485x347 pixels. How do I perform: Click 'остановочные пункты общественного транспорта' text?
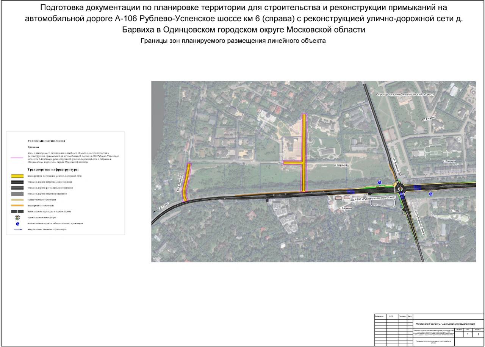[x=55, y=224]
